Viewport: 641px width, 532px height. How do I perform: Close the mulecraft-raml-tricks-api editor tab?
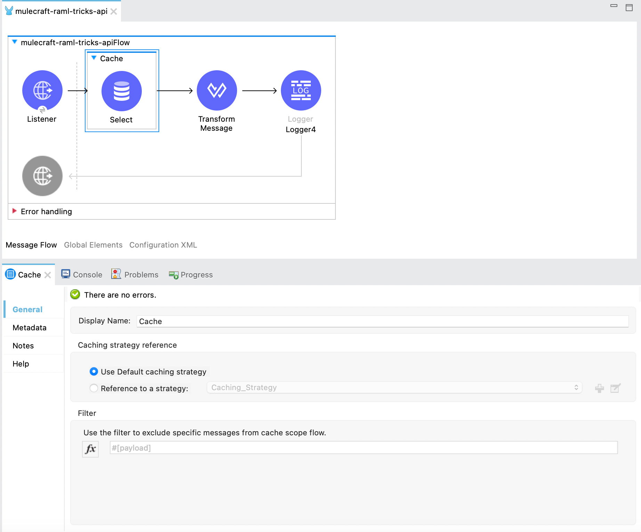pyautogui.click(x=114, y=11)
